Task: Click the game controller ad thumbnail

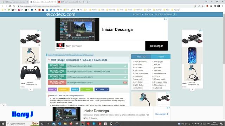Action: [31, 72]
